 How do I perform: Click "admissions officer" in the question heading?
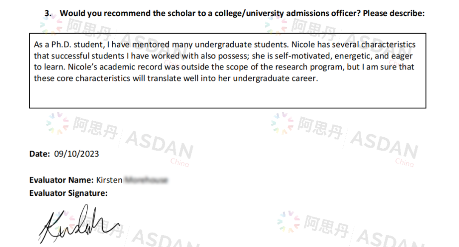pos(323,13)
